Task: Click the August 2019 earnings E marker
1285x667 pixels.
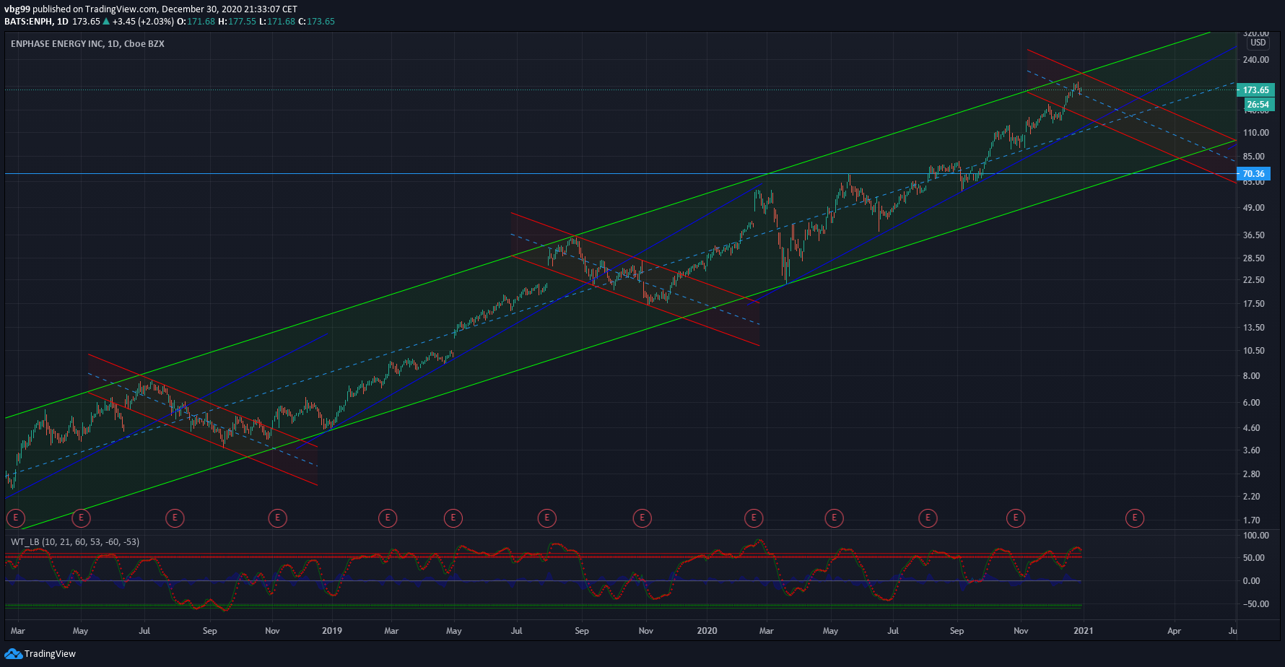Action: (x=547, y=518)
